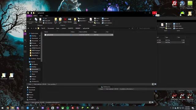Sort by the Type column header
The width and height of the screenshot is (196, 110).
tap(99, 32)
